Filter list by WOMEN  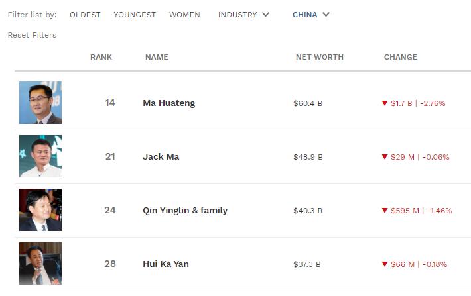pos(184,15)
